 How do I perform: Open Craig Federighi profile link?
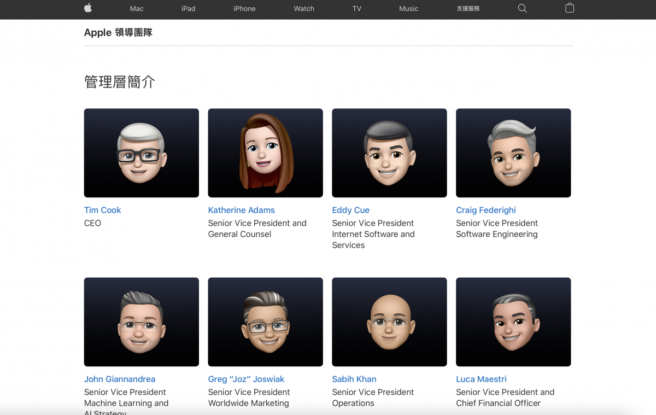[x=486, y=210]
